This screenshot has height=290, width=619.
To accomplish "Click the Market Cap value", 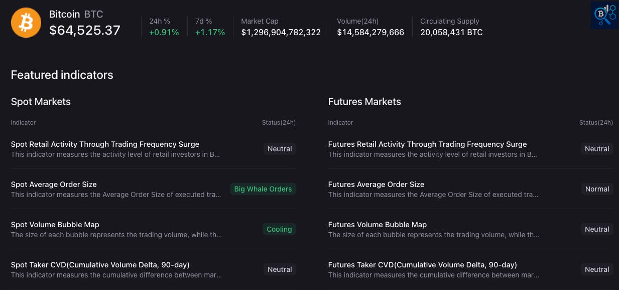I will pyautogui.click(x=281, y=32).
